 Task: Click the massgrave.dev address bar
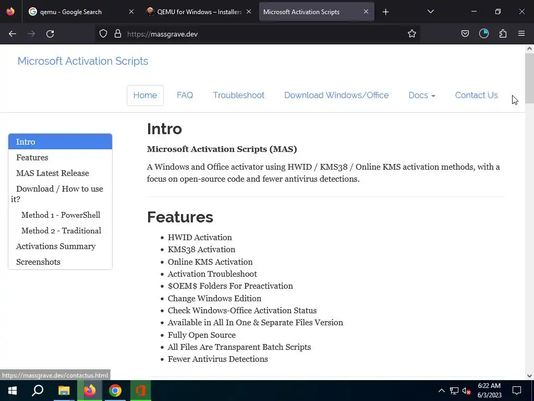tap(258, 34)
